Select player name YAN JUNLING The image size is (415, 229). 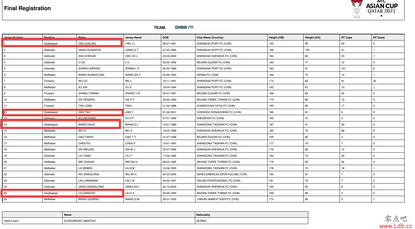[87, 44]
